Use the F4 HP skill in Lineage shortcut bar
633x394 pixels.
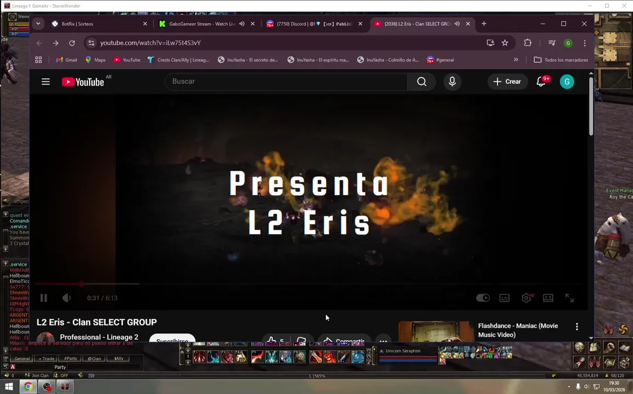(241, 357)
